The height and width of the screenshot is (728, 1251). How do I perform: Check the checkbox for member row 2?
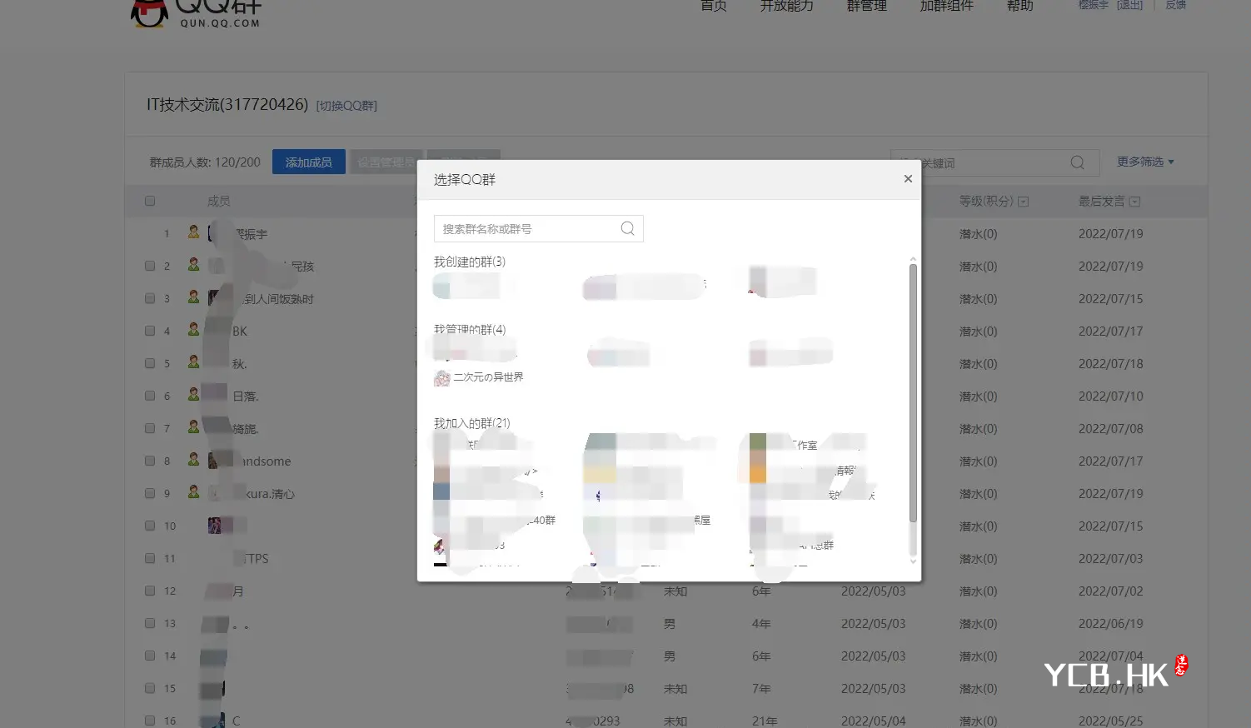tap(150, 266)
